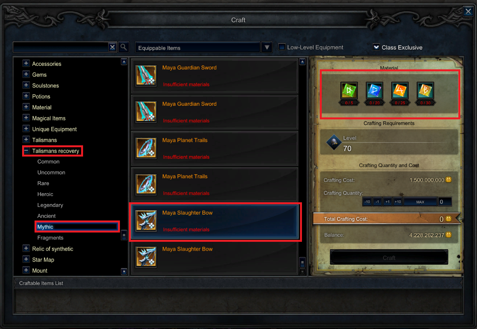This screenshot has height=329, width=477.
Task: Click the level requirement emblem icon
Action: coord(333,143)
